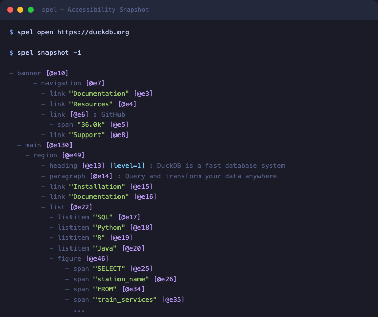The height and width of the screenshot is (317, 378).
Task: Select the figure [@e46] line
Action: click(79, 258)
